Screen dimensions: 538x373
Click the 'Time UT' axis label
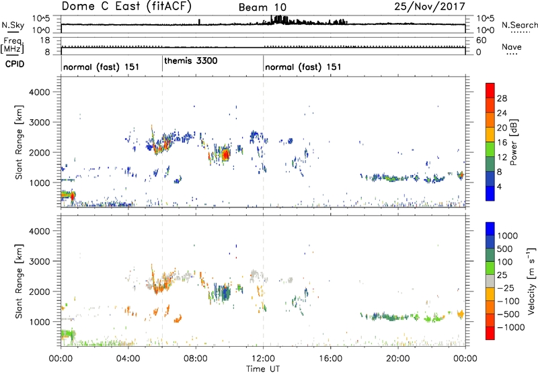[x=263, y=369]
